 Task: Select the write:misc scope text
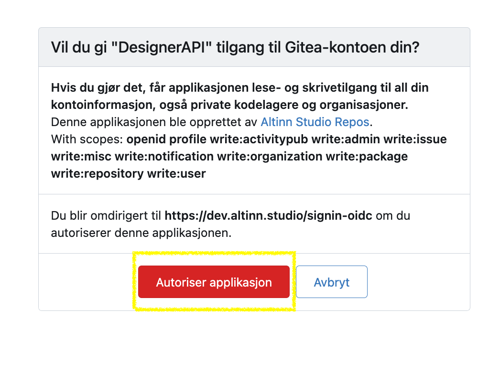(x=81, y=157)
